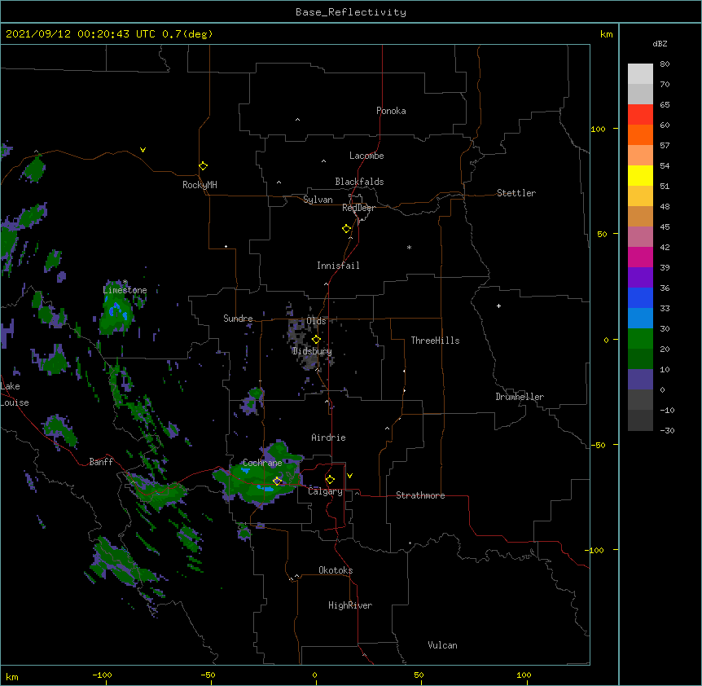Click the Lacombe city label

click(x=366, y=156)
